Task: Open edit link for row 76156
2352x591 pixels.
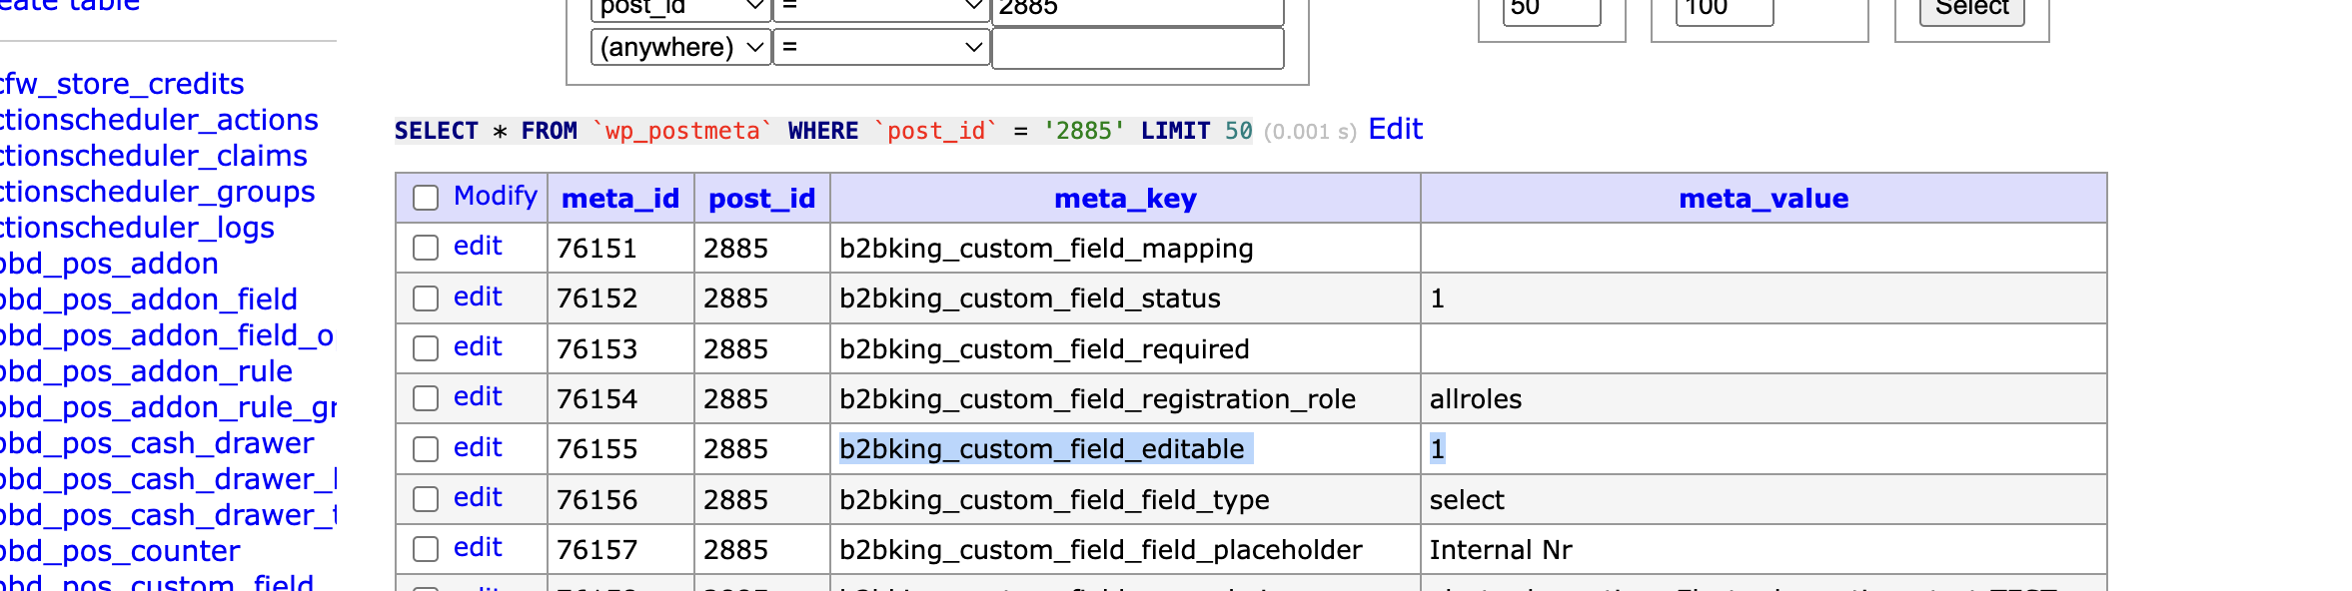Action: [478, 497]
